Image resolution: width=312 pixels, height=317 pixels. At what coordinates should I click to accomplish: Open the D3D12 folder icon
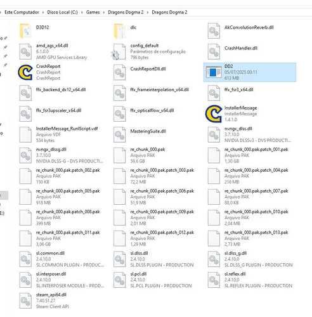point(25,31)
